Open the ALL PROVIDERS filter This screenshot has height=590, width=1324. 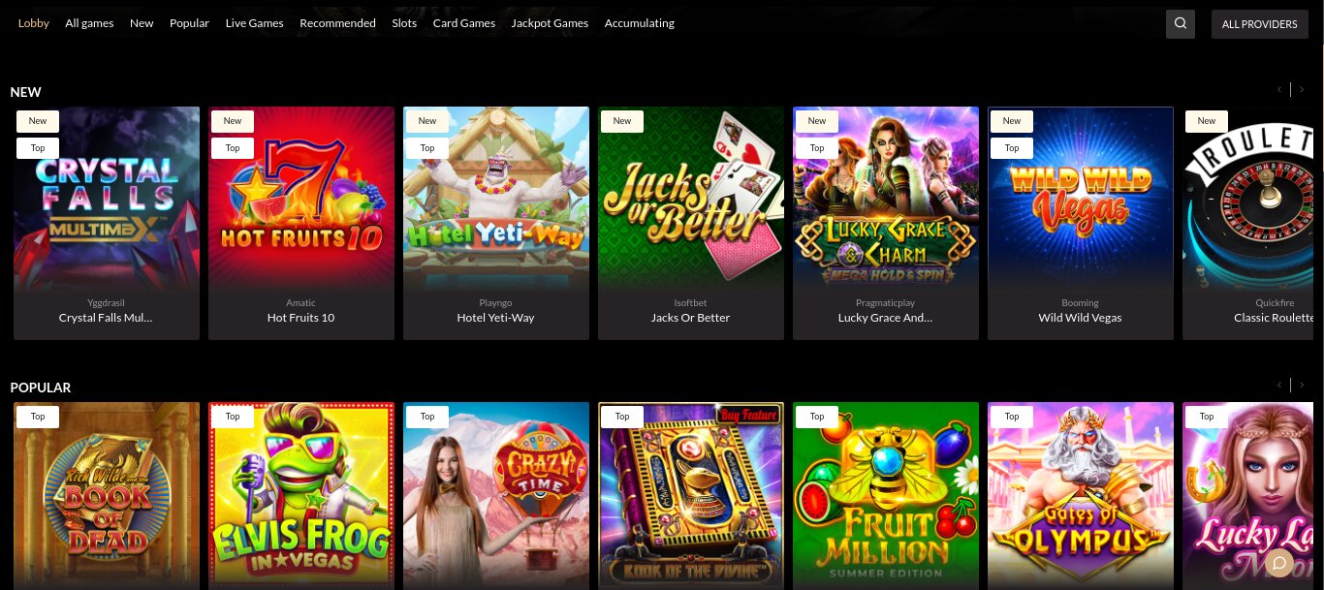pyautogui.click(x=1259, y=24)
